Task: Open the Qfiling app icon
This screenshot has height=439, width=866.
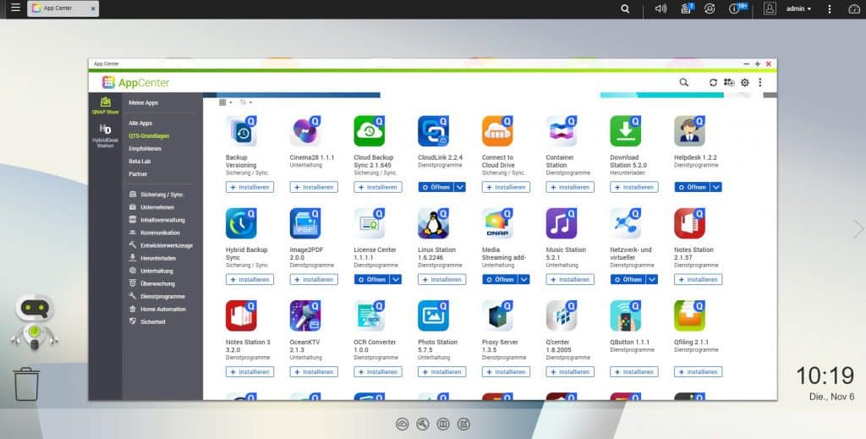Action: click(690, 316)
